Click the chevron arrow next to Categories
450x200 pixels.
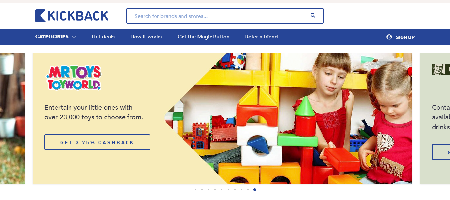(74, 37)
